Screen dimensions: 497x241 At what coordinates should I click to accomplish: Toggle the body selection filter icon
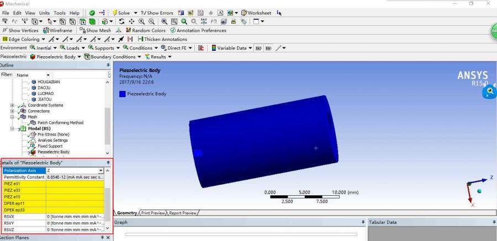pyautogui.click(x=92, y=22)
